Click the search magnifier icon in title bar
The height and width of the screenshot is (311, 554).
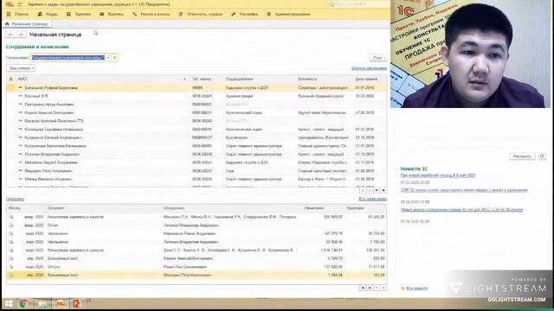click(332, 4)
